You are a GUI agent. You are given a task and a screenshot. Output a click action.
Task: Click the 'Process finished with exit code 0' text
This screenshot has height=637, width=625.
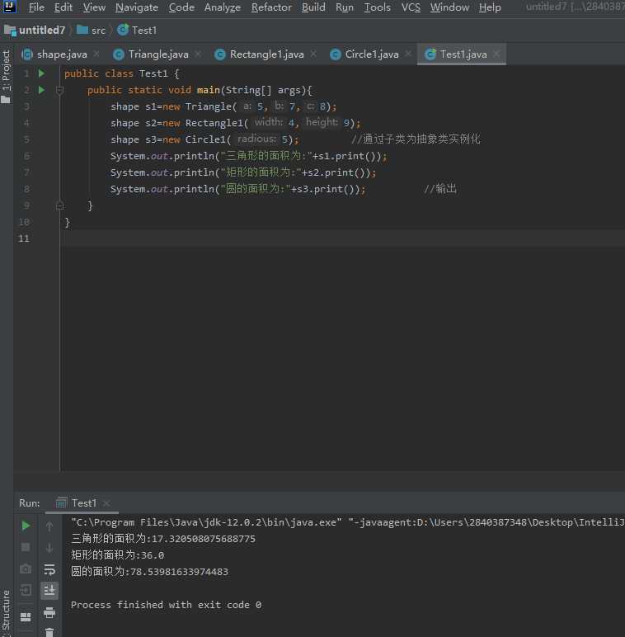coord(166,605)
